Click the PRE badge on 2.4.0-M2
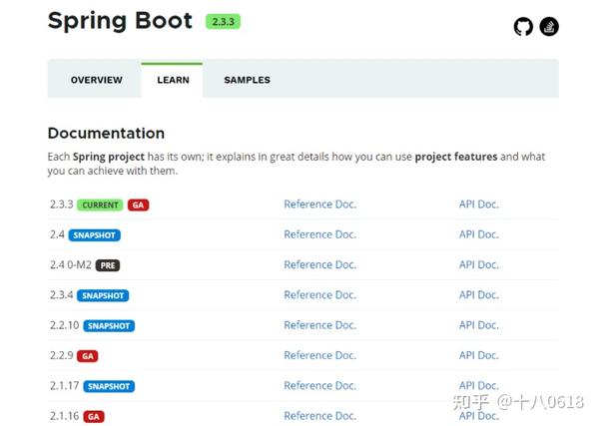The image size is (599, 426). pyautogui.click(x=107, y=265)
